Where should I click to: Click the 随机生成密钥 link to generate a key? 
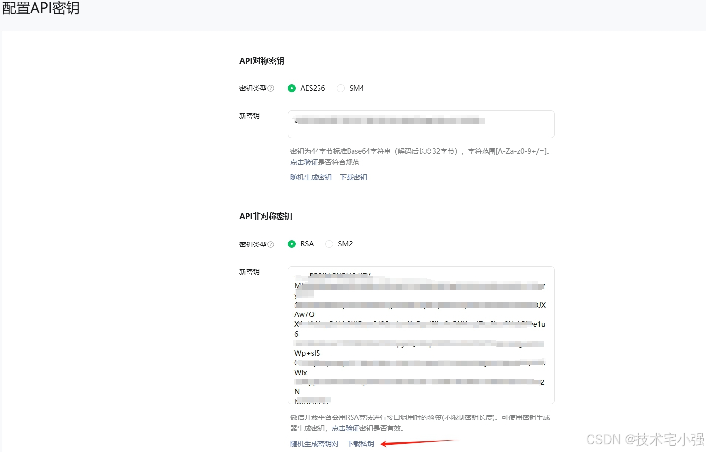click(x=311, y=177)
